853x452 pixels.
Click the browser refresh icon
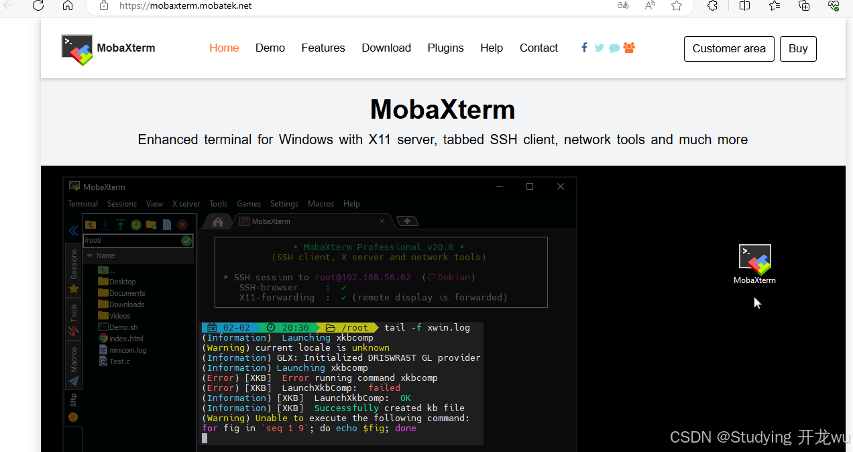[x=38, y=5]
